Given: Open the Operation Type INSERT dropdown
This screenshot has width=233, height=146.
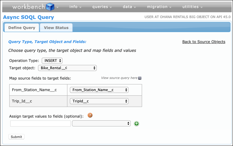Looking at the screenshot, I should tap(52, 61).
